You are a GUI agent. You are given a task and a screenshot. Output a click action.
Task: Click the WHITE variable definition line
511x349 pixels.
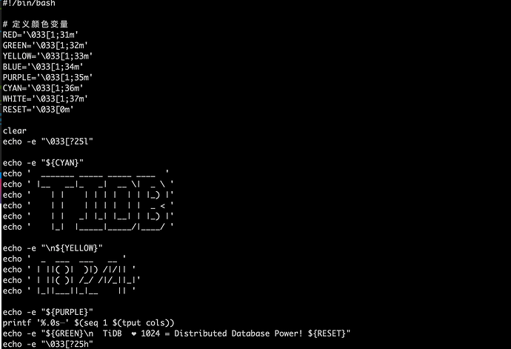click(45, 99)
